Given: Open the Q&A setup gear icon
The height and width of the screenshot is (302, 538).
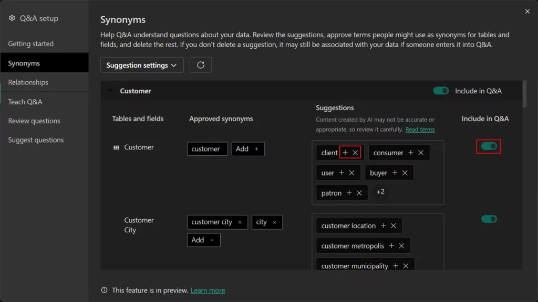Looking at the screenshot, I should tap(12, 17).
